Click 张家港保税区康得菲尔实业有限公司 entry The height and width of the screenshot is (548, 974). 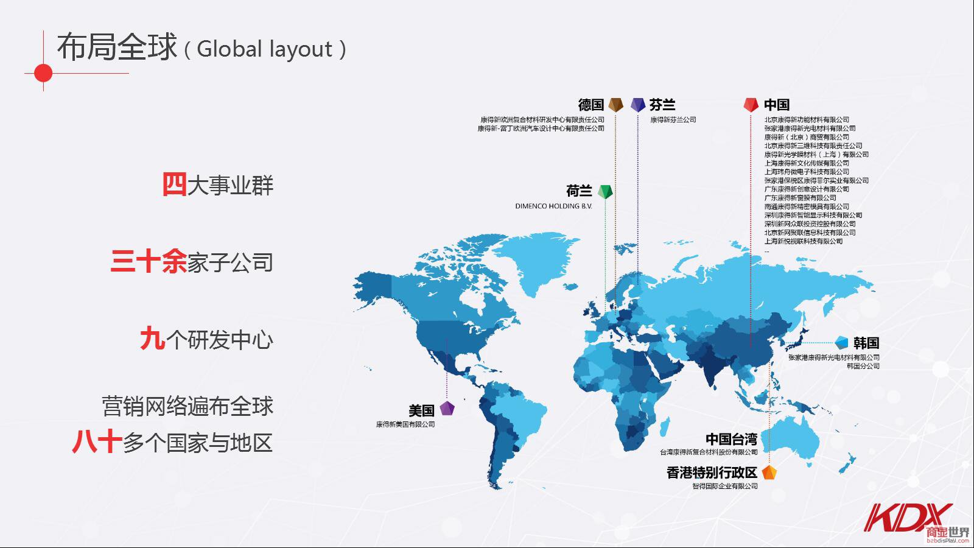click(816, 180)
